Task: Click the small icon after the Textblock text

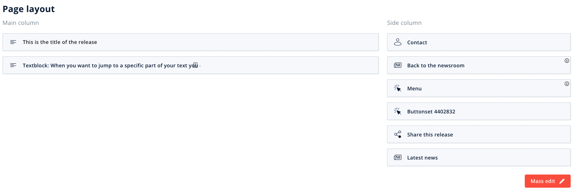Action: (x=195, y=65)
